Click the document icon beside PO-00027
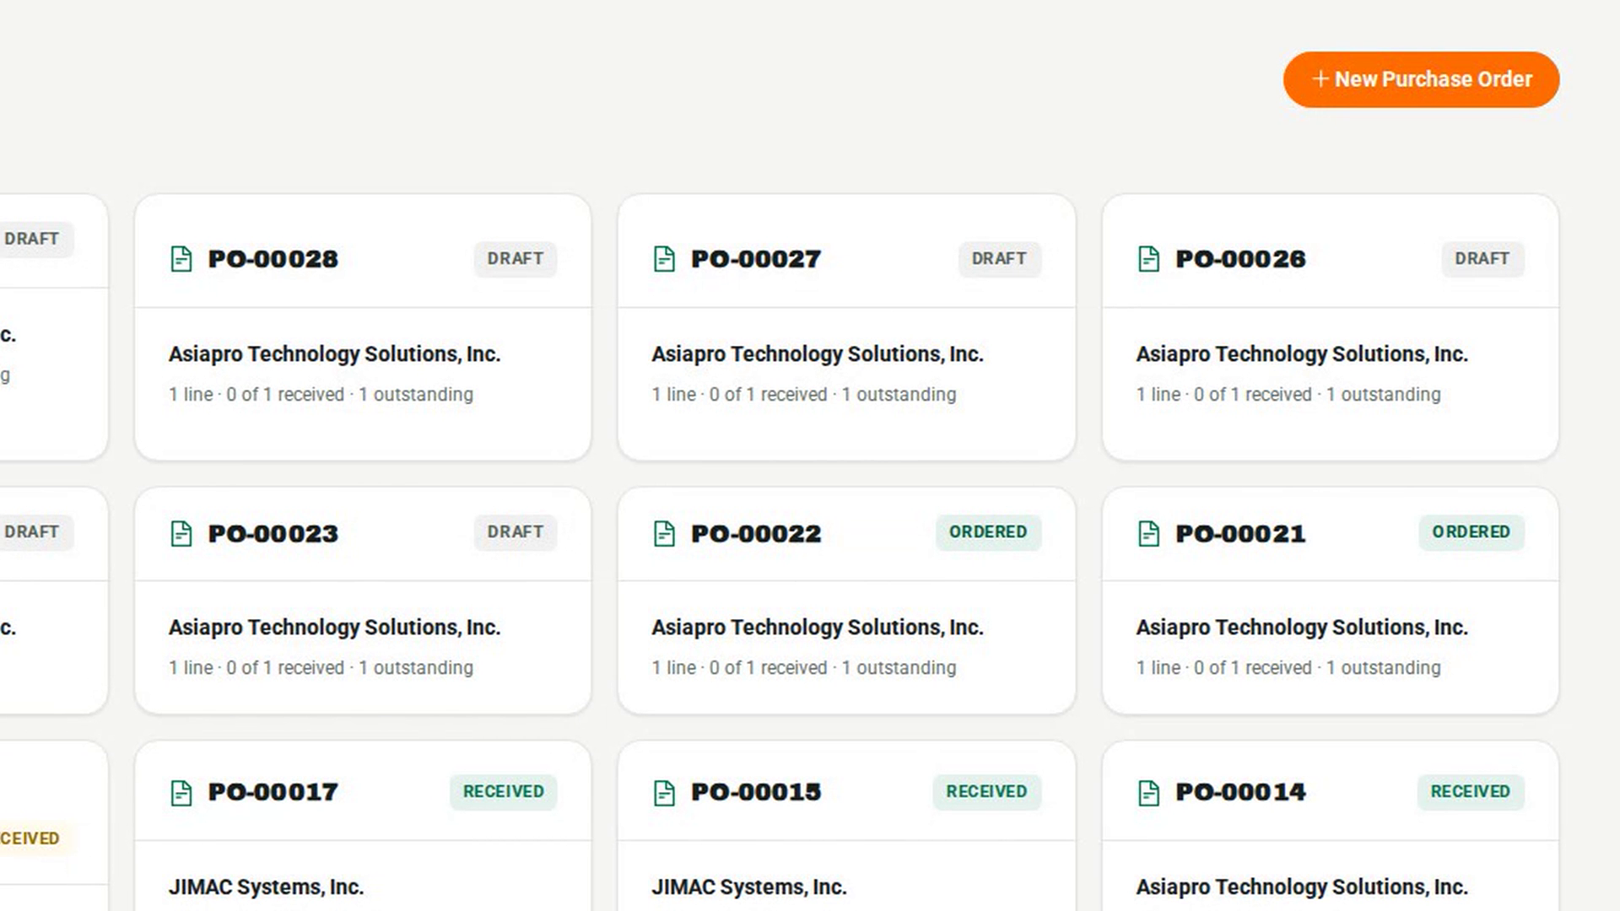 [x=664, y=259]
